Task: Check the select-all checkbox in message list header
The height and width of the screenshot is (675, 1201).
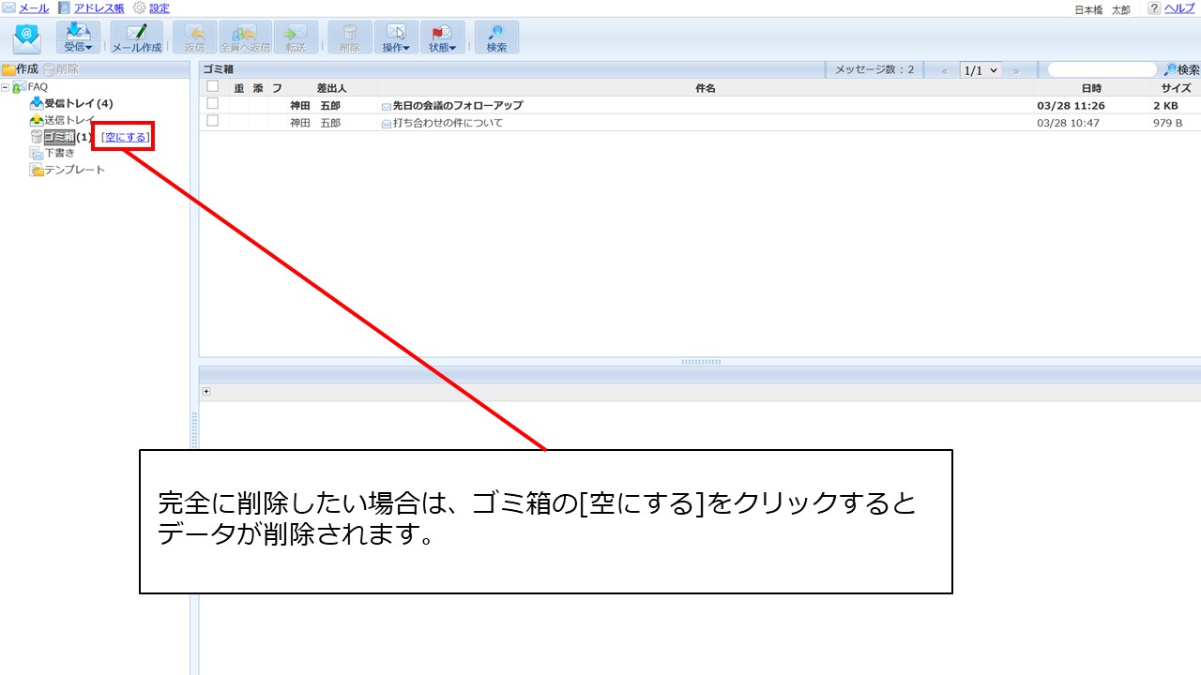Action: (212, 85)
